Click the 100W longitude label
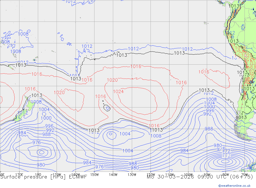256x188 pixels. 188,174
